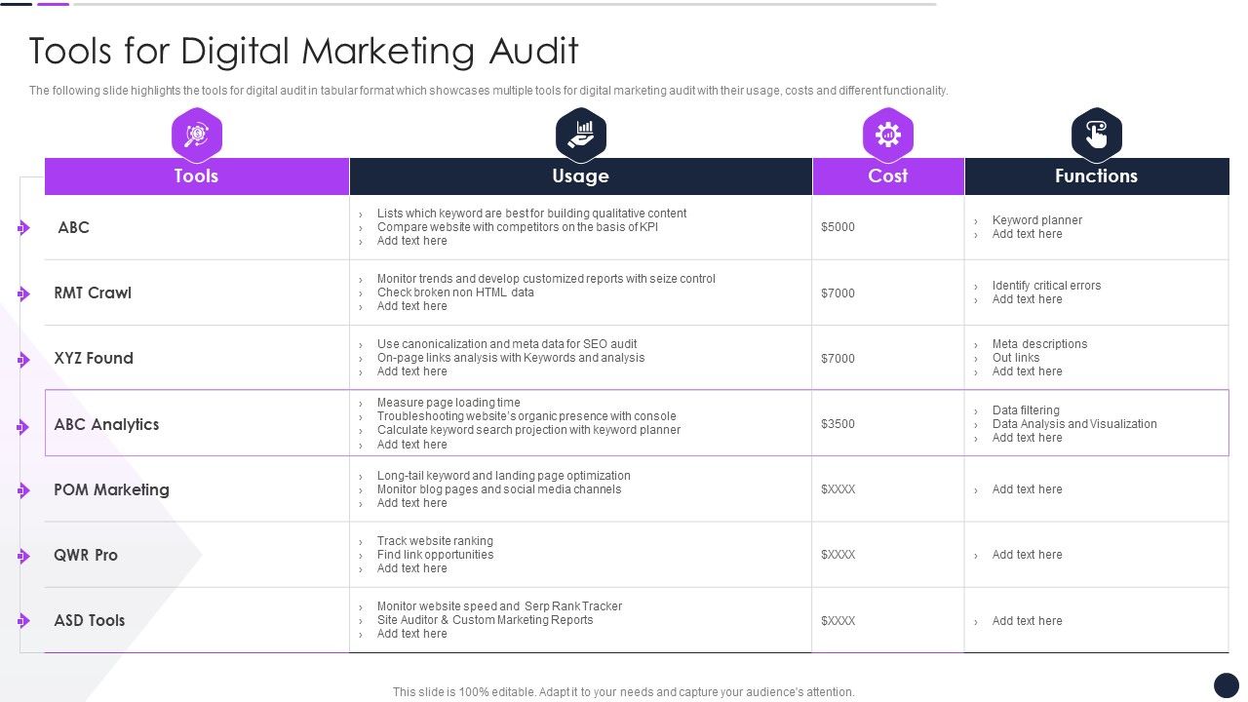The width and height of the screenshot is (1248, 702).
Task: Click the arrow marker beside QWR Pro
Action: [x=23, y=556]
